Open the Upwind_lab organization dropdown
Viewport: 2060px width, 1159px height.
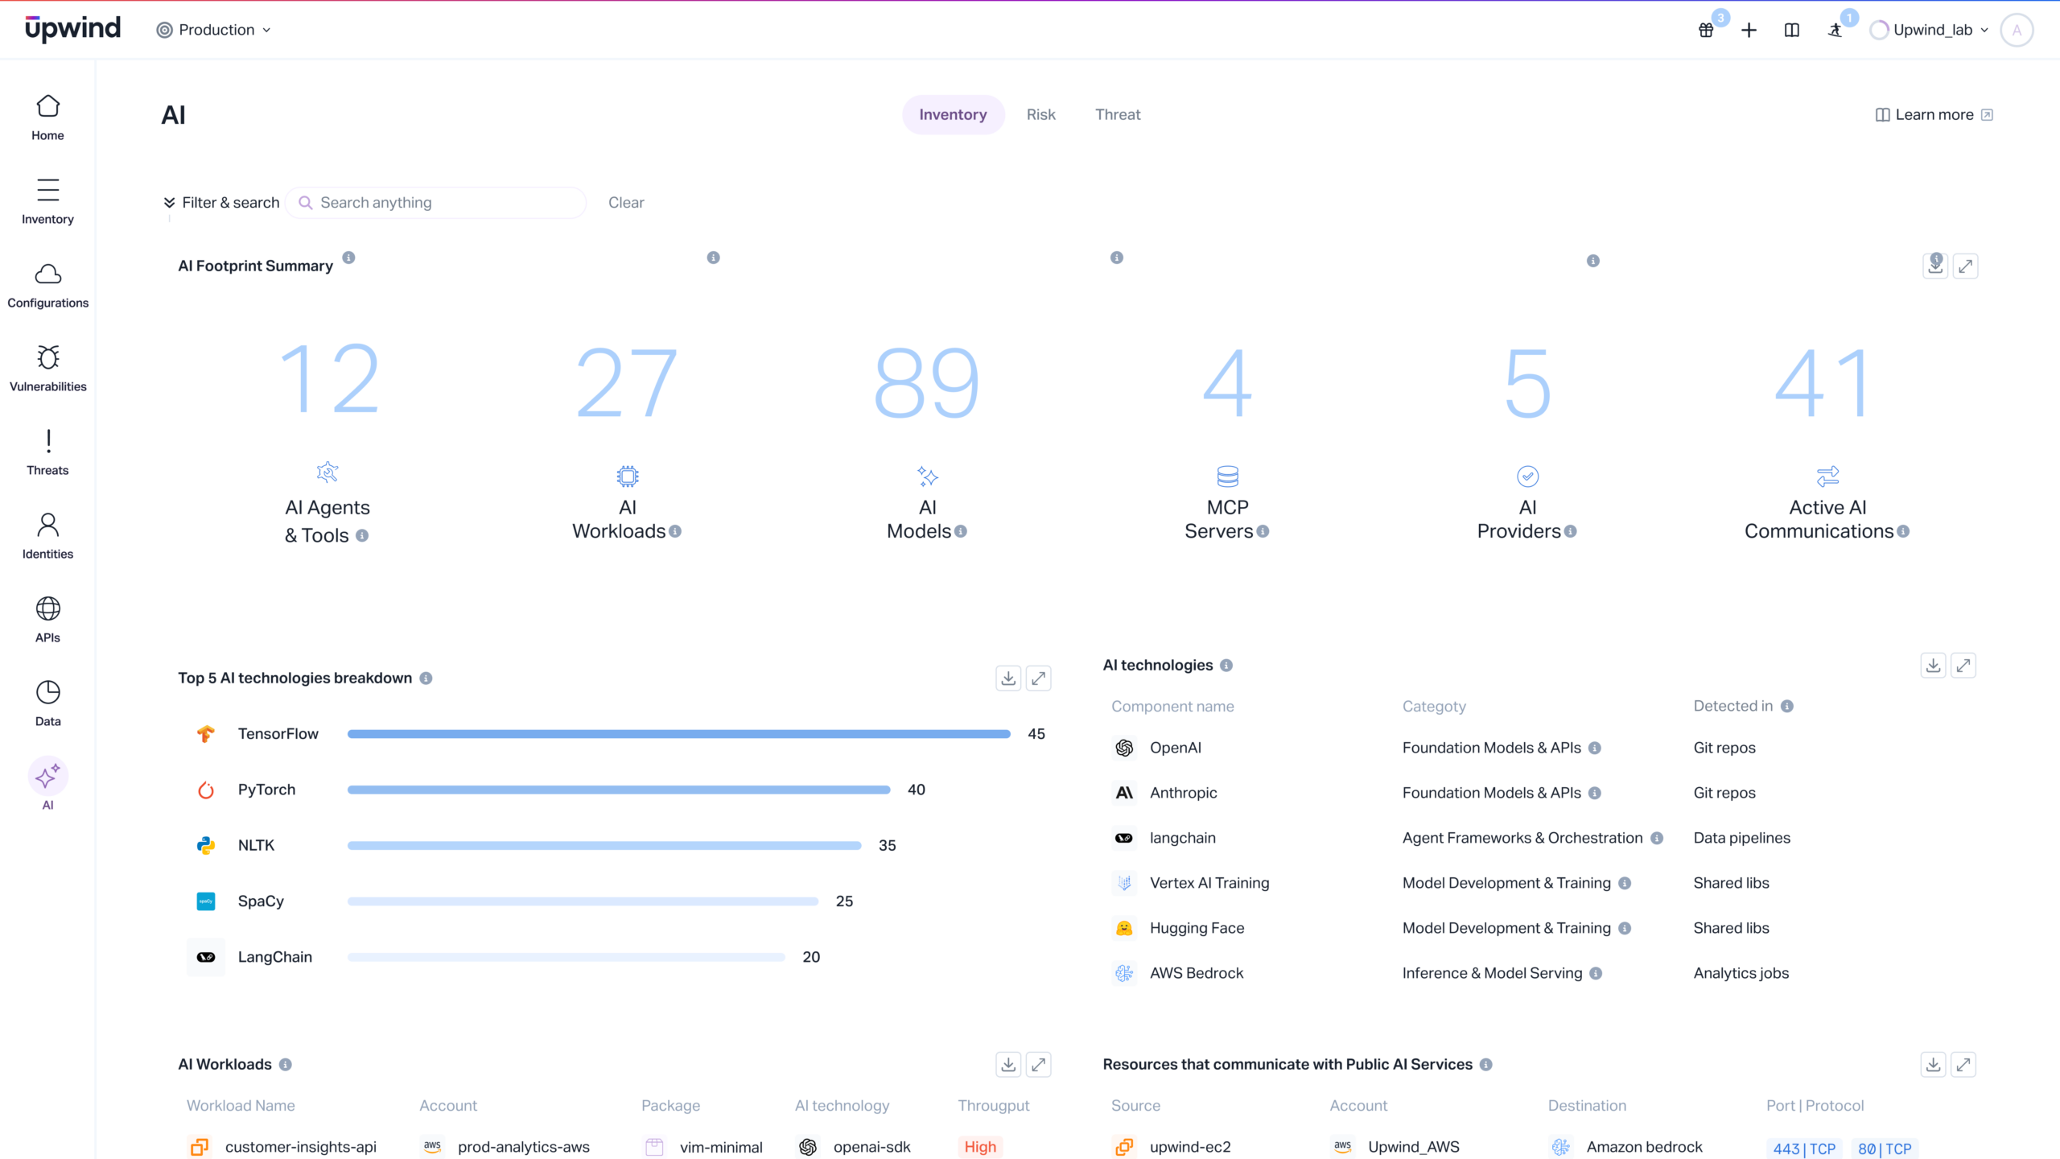[1931, 30]
